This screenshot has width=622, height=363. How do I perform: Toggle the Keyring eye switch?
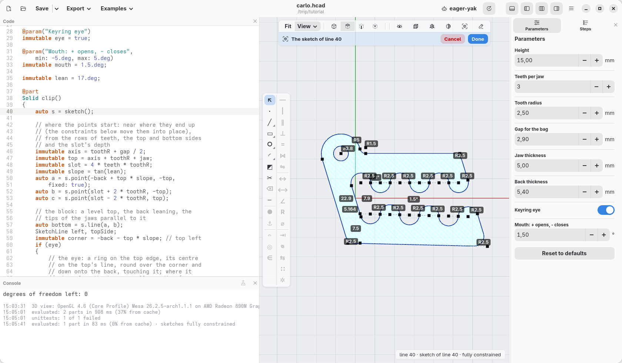pos(606,210)
